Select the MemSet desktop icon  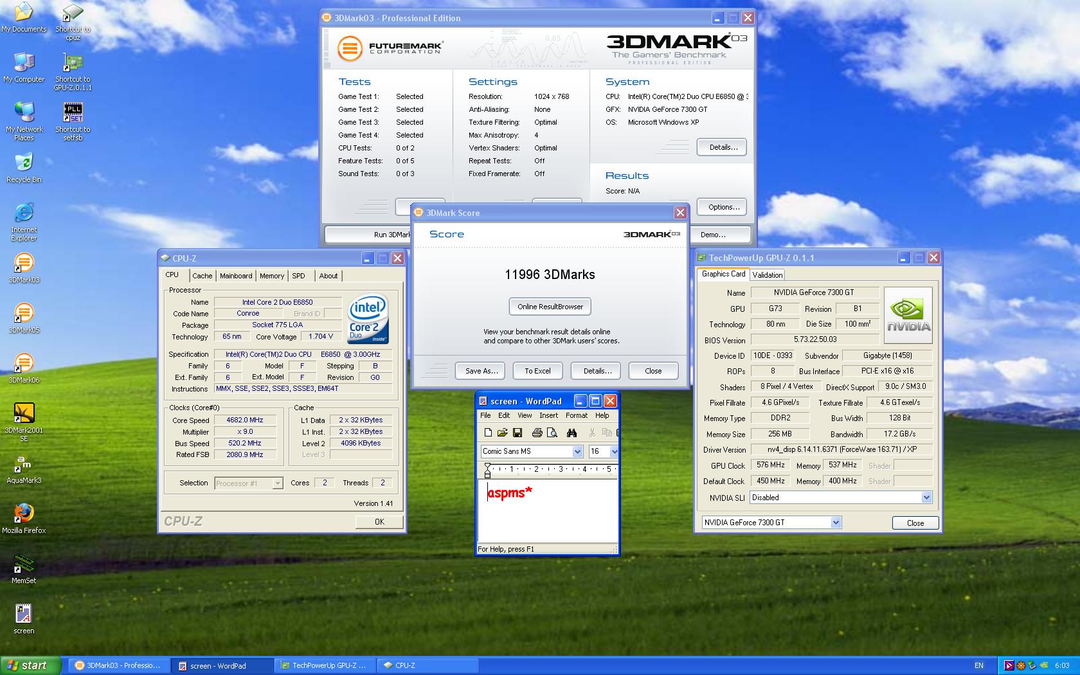[24, 569]
